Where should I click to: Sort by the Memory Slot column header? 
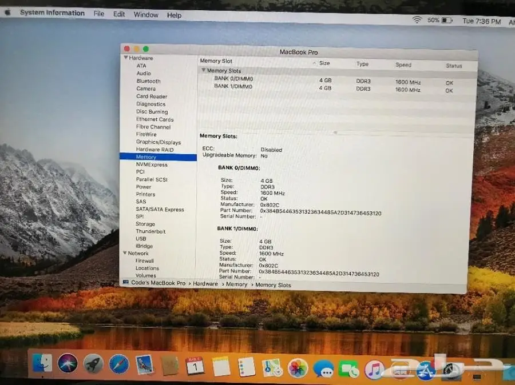coord(216,61)
